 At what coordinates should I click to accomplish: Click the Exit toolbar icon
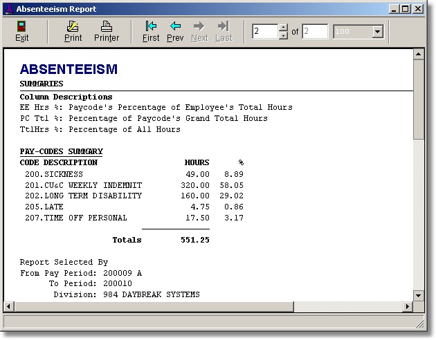(x=21, y=31)
